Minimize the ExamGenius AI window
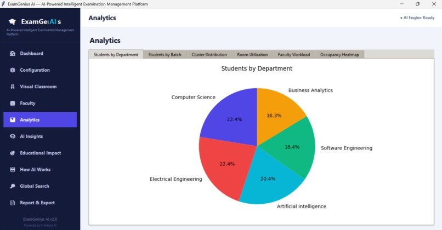The height and width of the screenshot is (230, 442). point(401,4)
